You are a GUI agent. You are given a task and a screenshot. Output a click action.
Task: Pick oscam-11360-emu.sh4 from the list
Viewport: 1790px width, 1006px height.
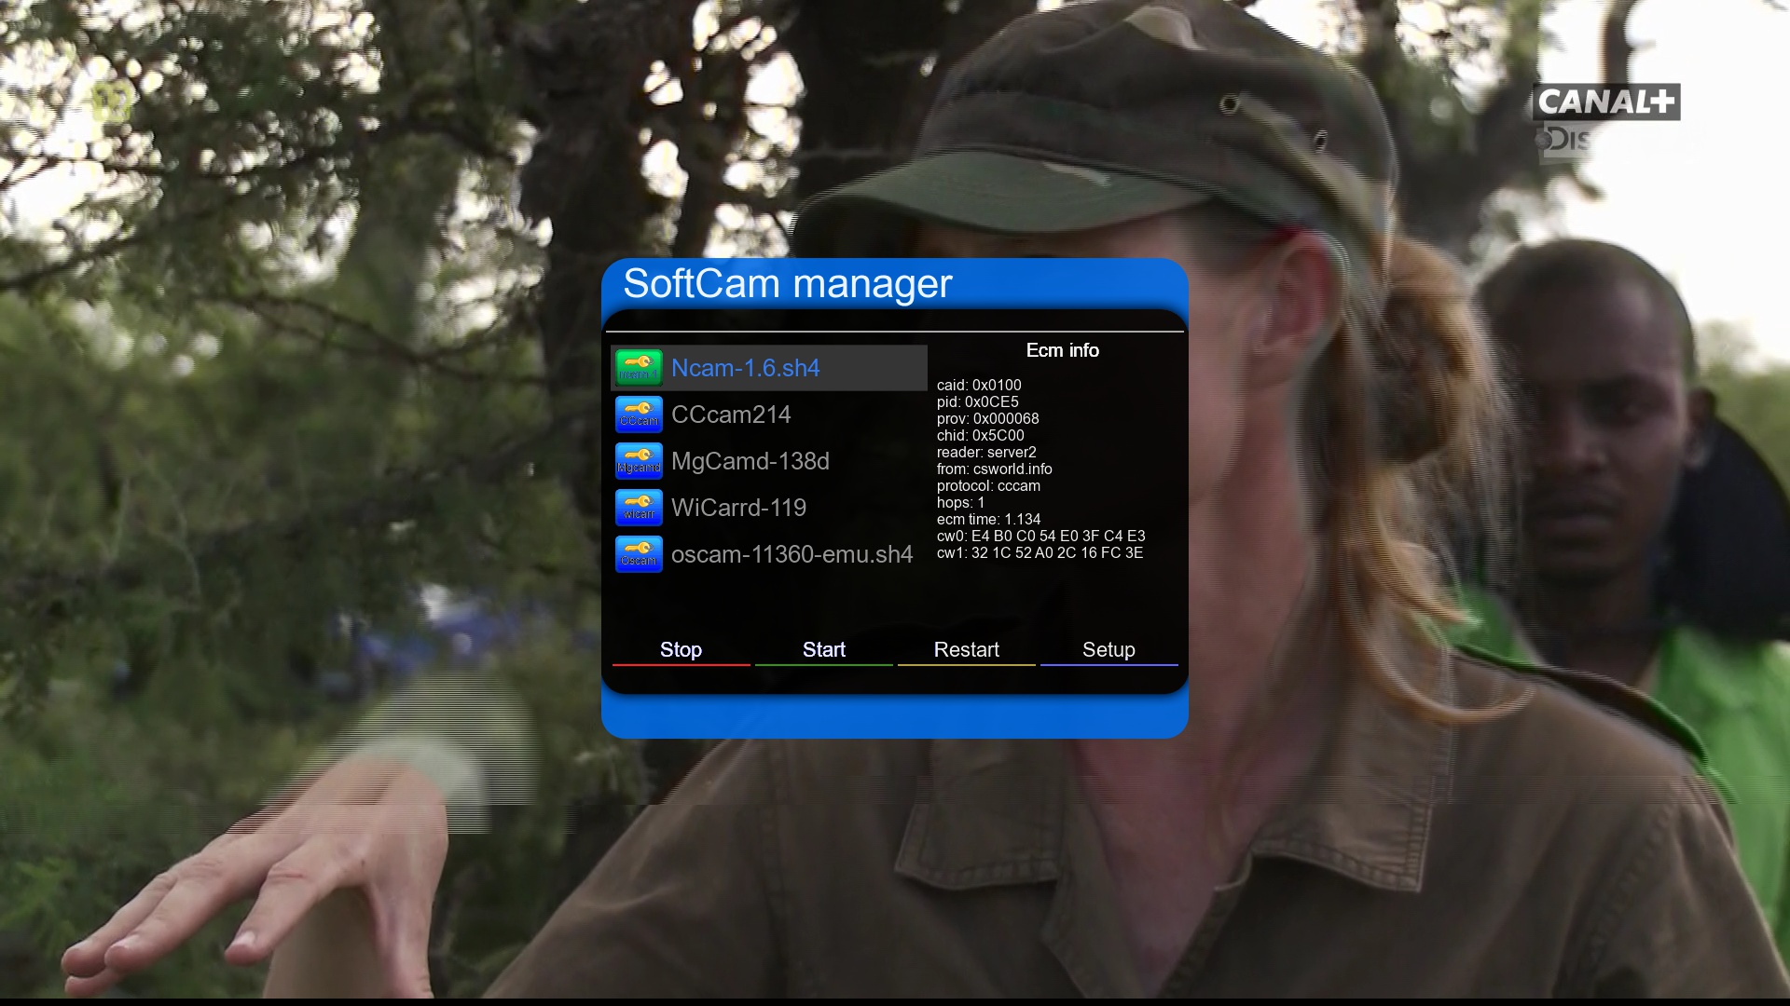[x=792, y=554]
